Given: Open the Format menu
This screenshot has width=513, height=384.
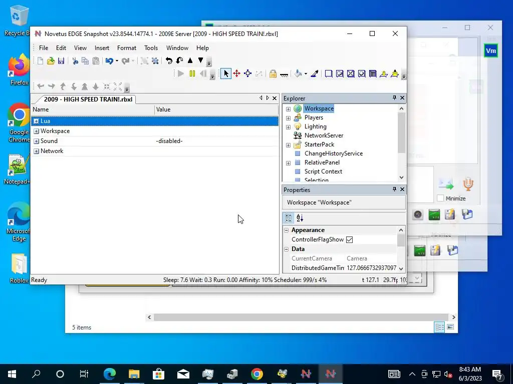Looking at the screenshot, I should [x=127, y=47].
